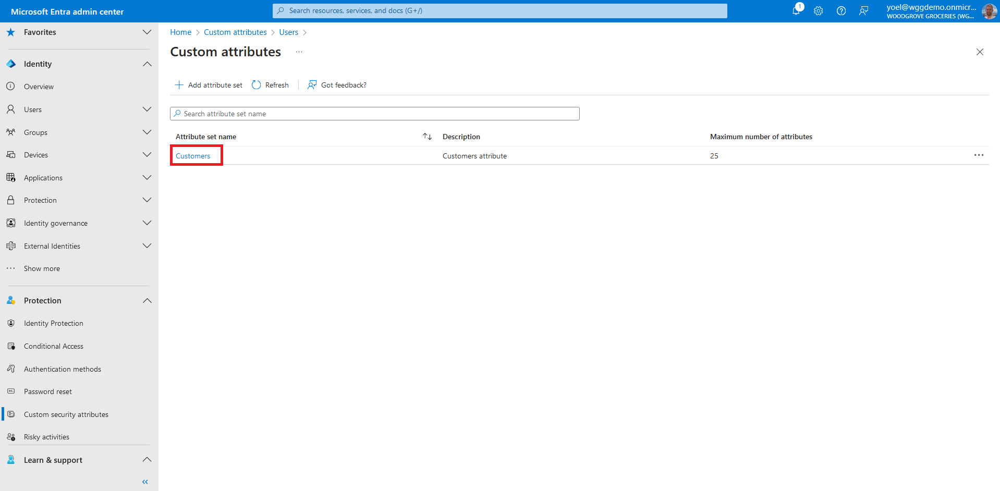Open the Customers row ellipsis menu
This screenshot has height=491, width=1000.
(x=979, y=155)
